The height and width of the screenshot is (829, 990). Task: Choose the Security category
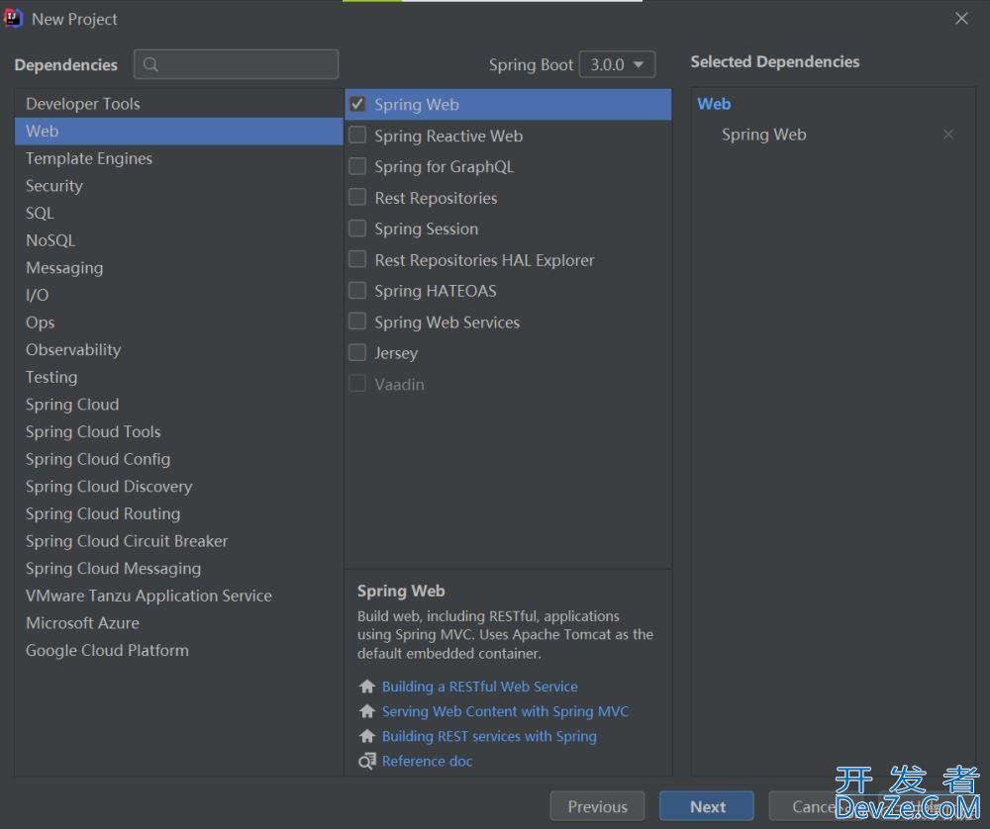coord(178,185)
